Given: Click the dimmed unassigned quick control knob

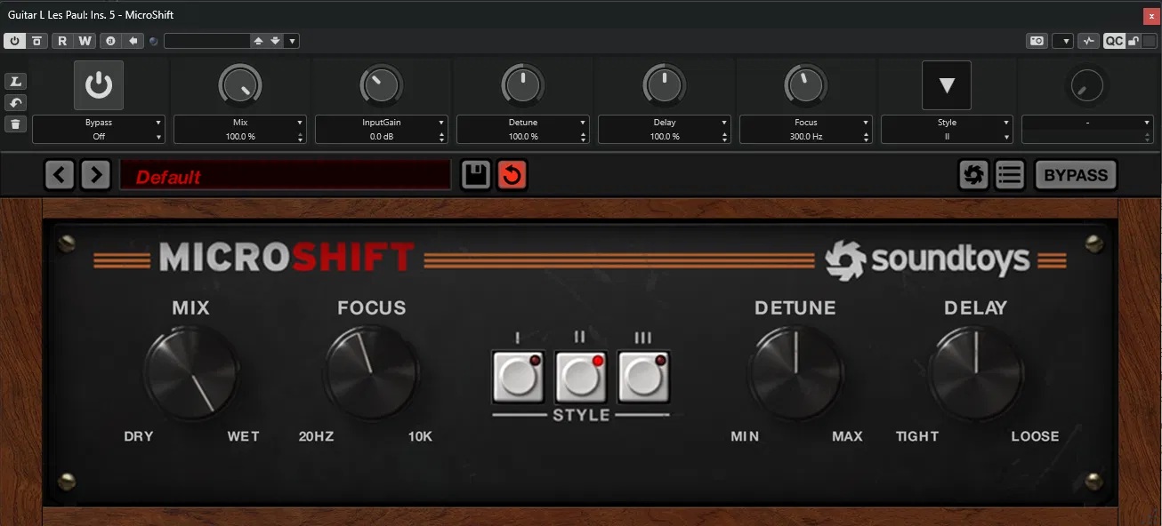Looking at the screenshot, I should pyautogui.click(x=1086, y=85).
